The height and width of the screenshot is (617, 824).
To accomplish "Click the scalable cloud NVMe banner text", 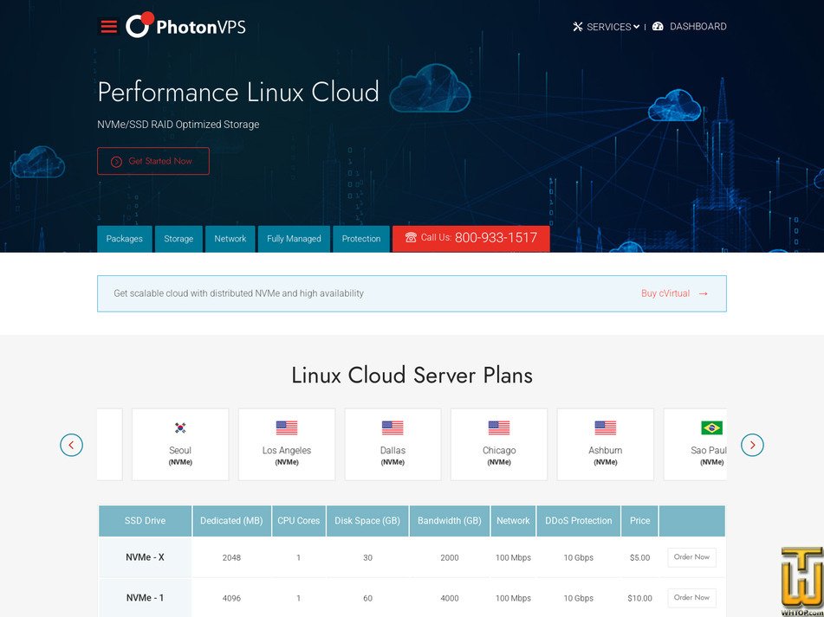I will [x=238, y=293].
